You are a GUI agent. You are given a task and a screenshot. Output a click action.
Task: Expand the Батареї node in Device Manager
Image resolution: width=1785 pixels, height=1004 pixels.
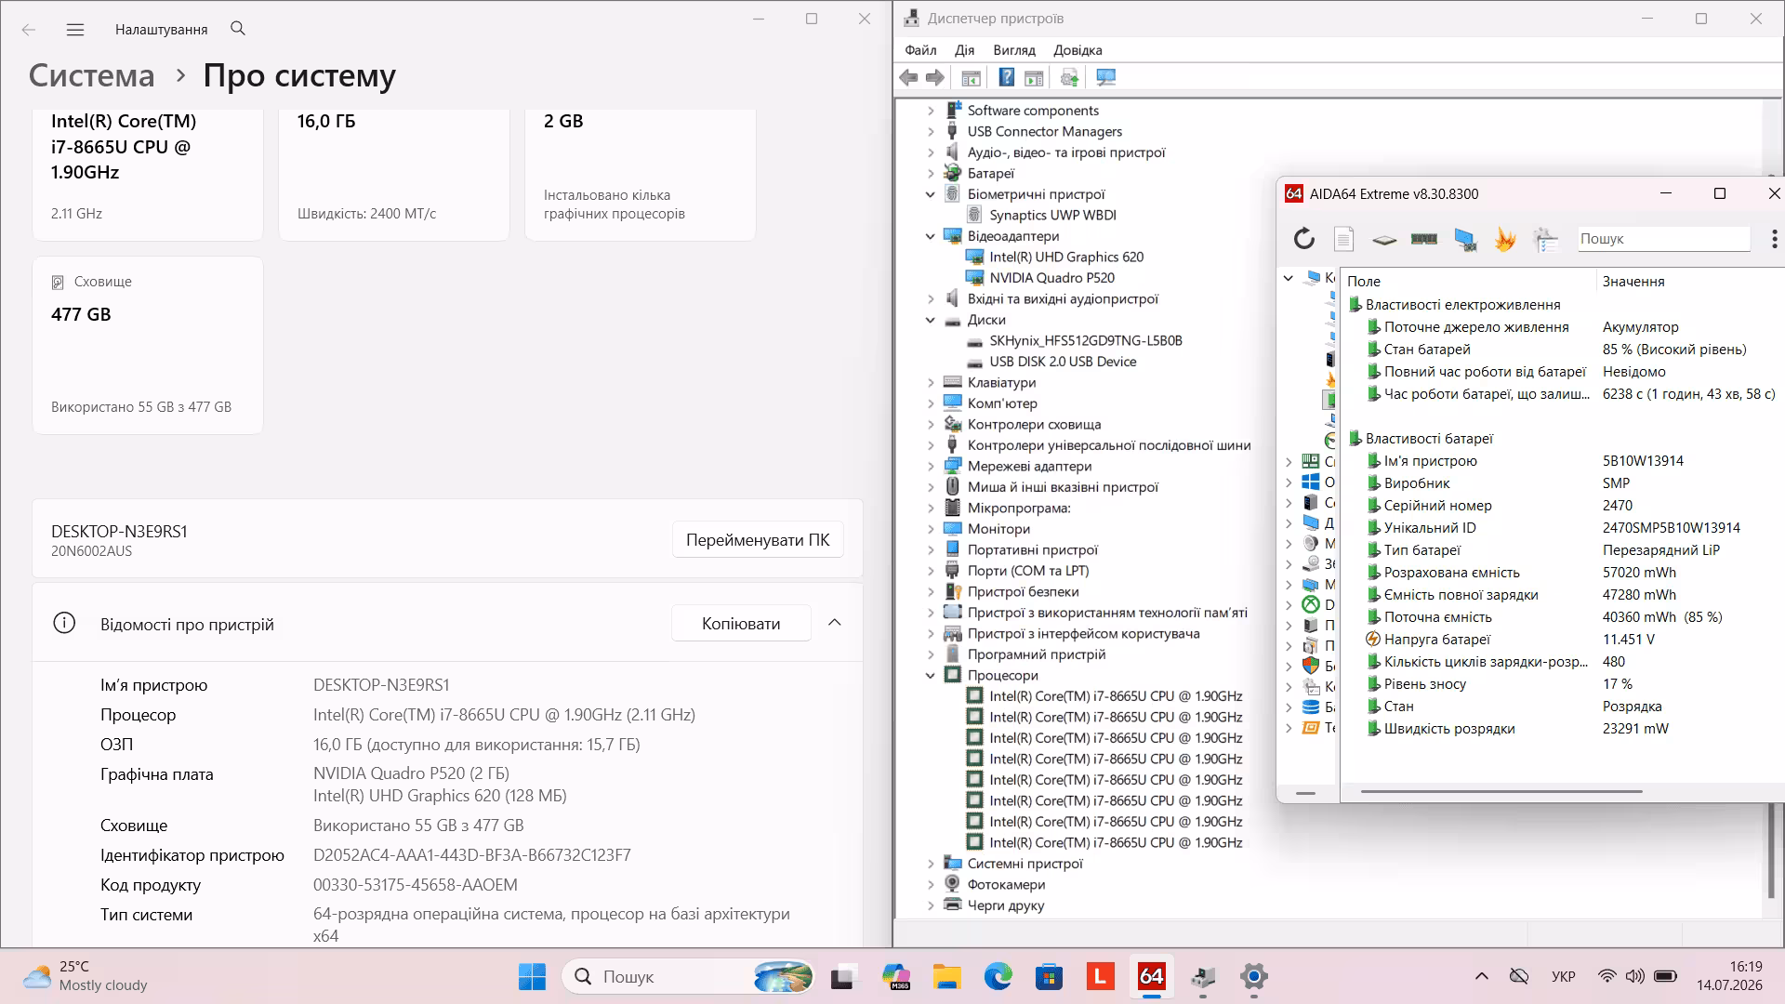[931, 174]
